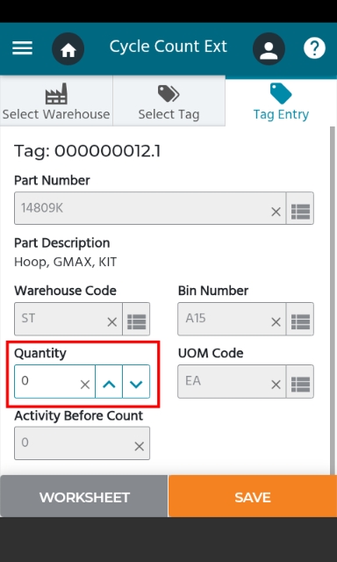The image size is (337, 562).
Task: Click the Hoop, GMAX, KIT description
Action: click(x=66, y=262)
